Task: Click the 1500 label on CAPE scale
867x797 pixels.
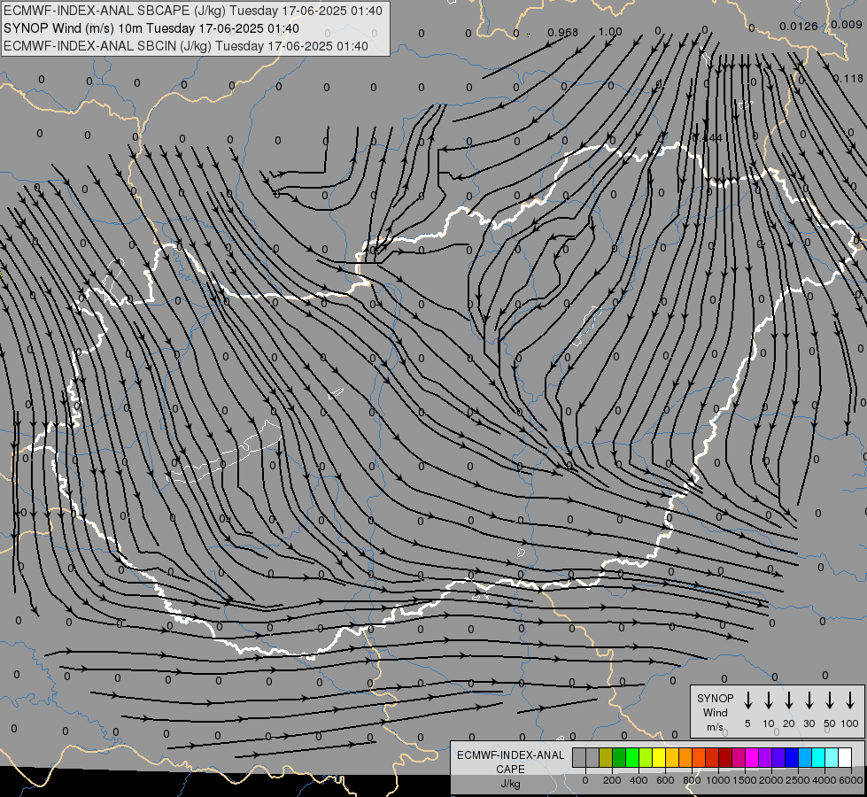Action: click(745, 780)
